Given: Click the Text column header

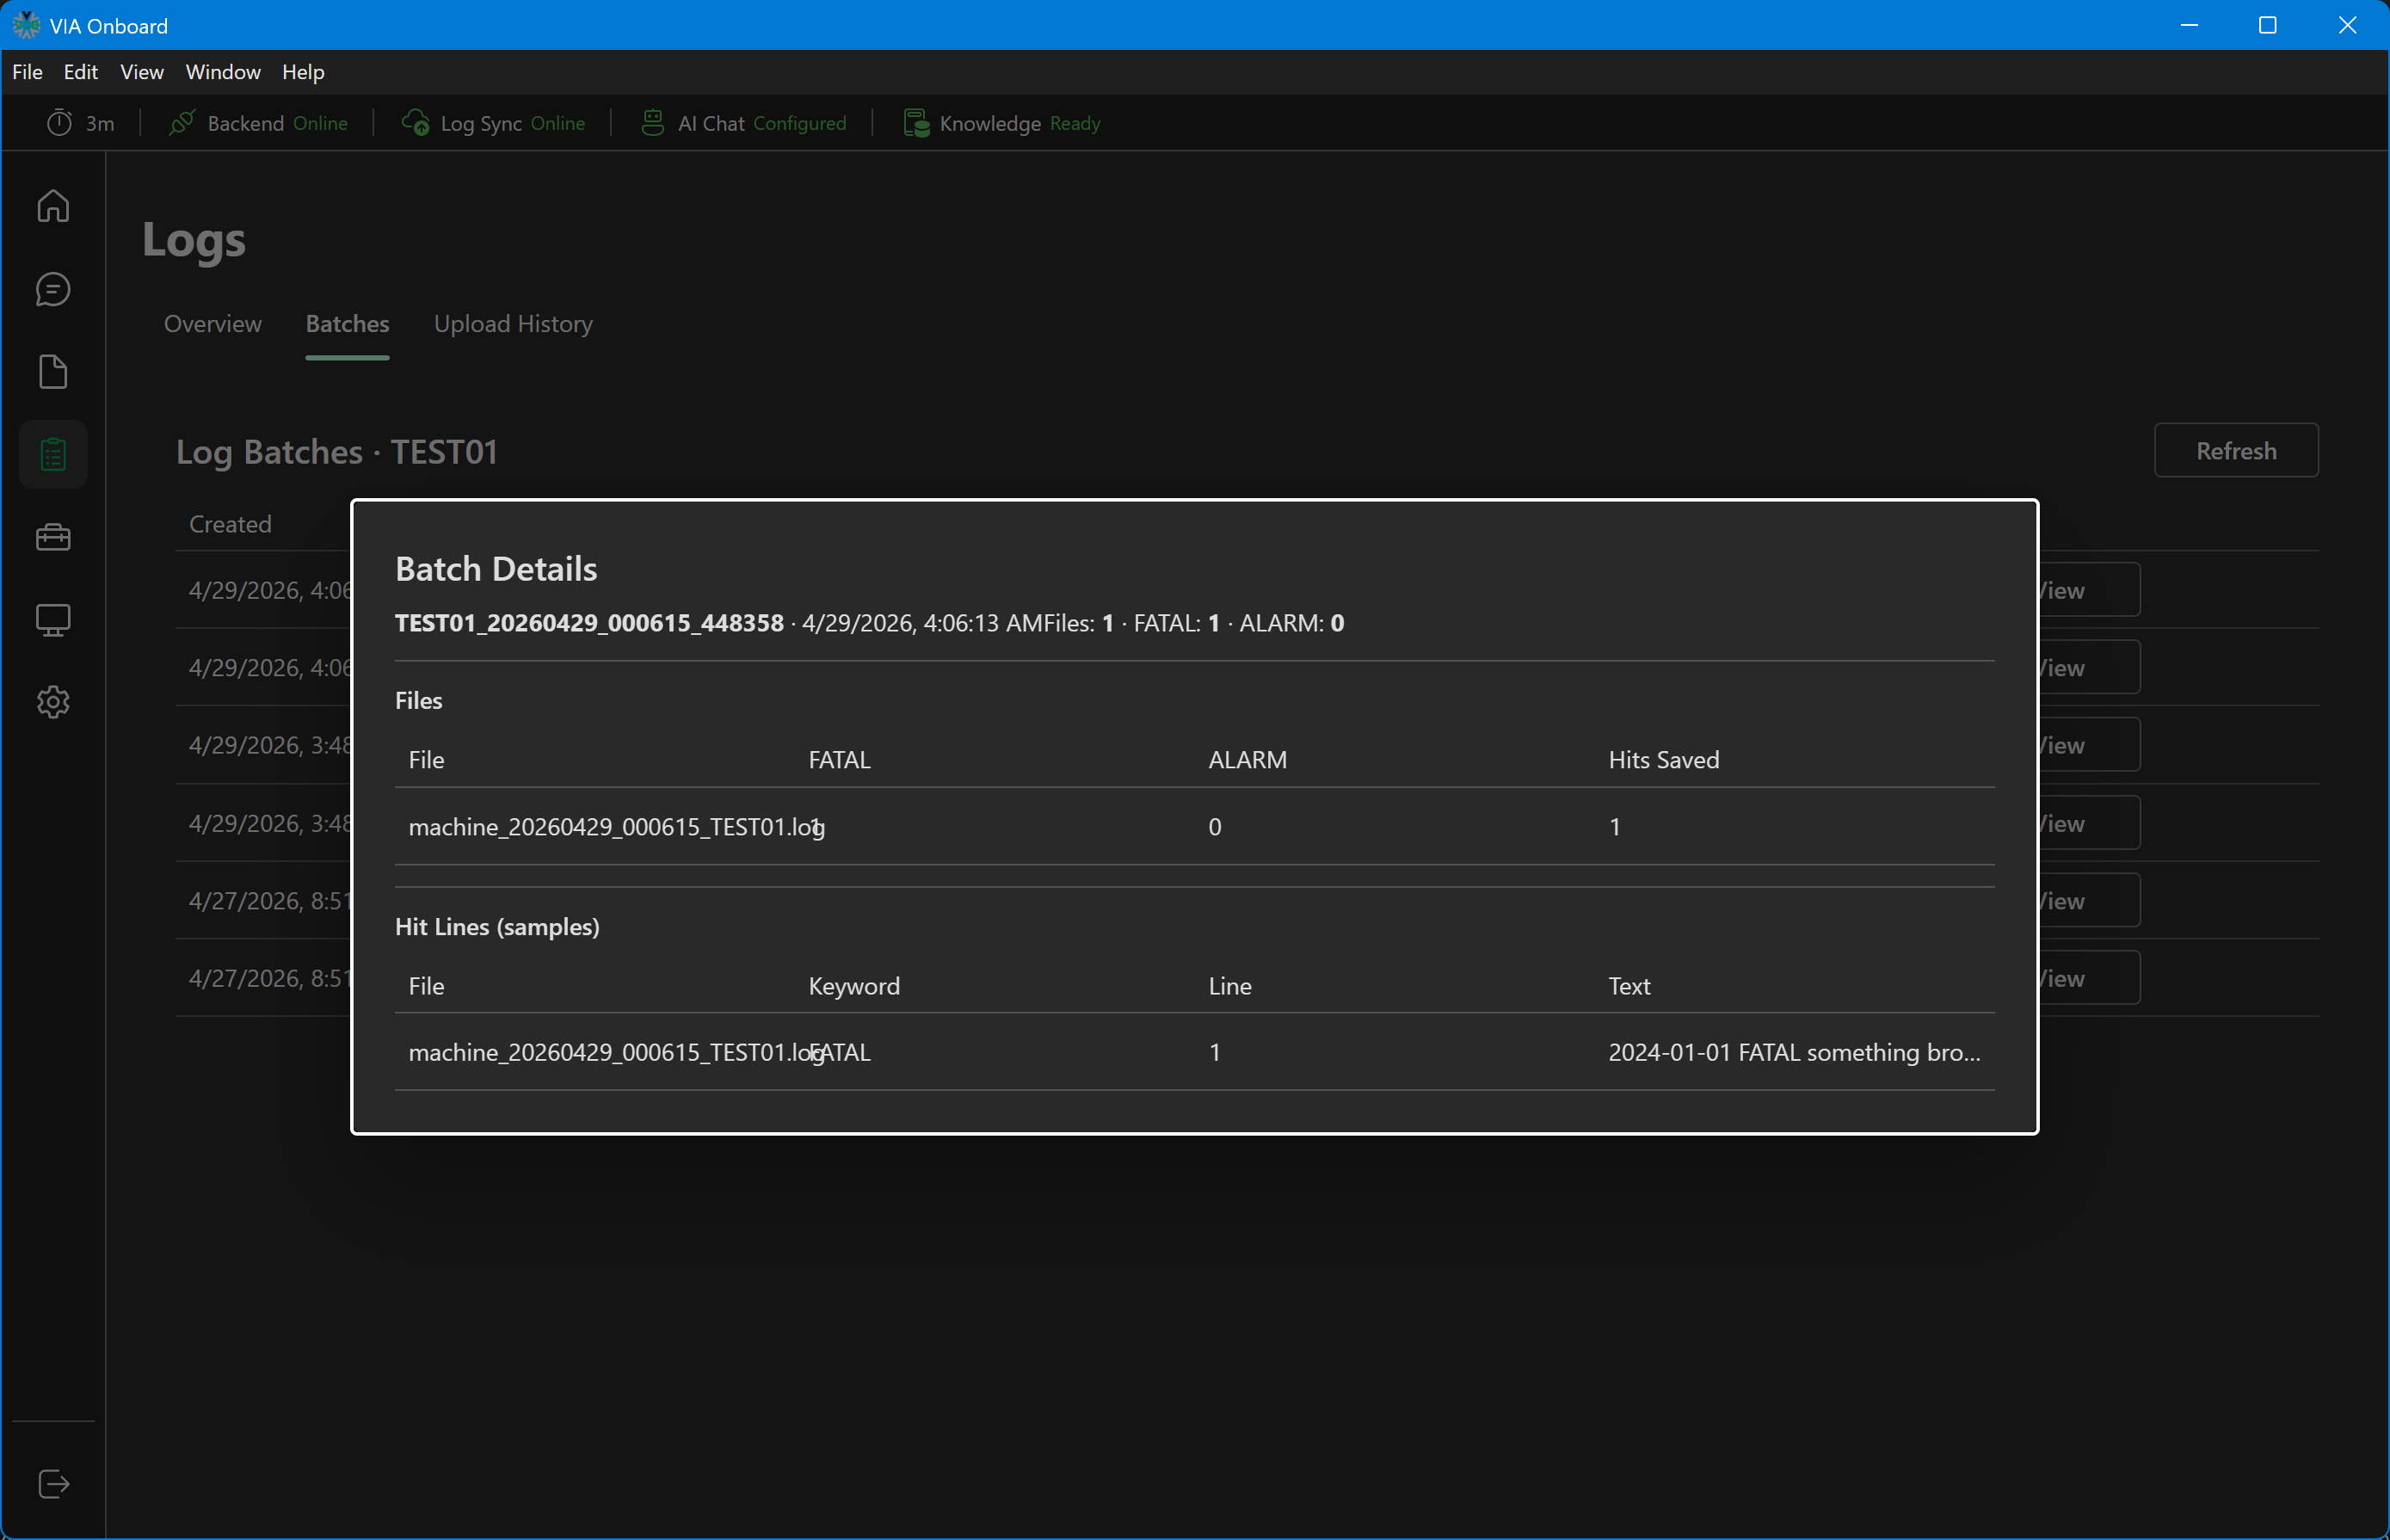Looking at the screenshot, I should click(x=1629, y=986).
